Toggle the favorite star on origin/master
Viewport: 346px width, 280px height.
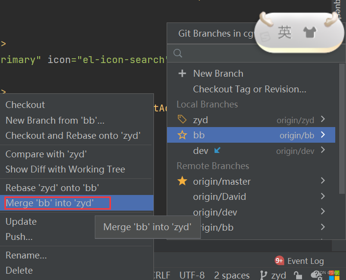coord(182,181)
